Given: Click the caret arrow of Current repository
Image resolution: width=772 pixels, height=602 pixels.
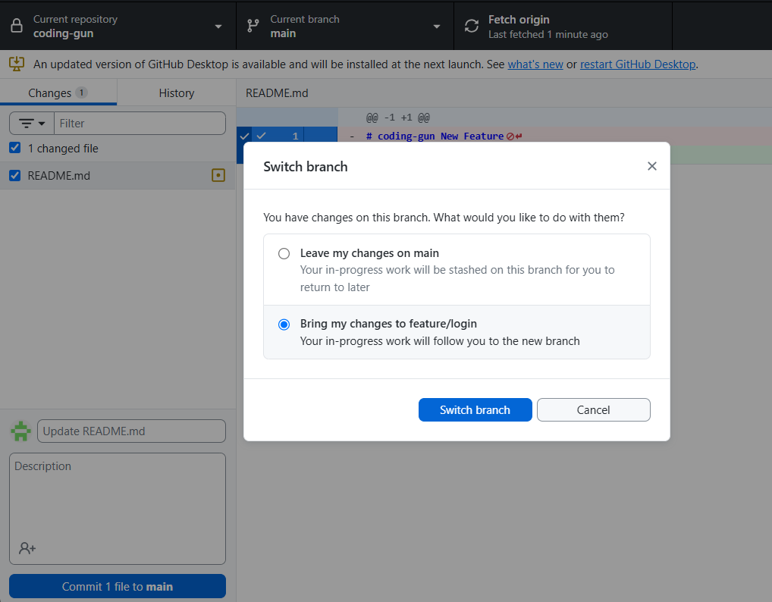Looking at the screenshot, I should click(218, 27).
